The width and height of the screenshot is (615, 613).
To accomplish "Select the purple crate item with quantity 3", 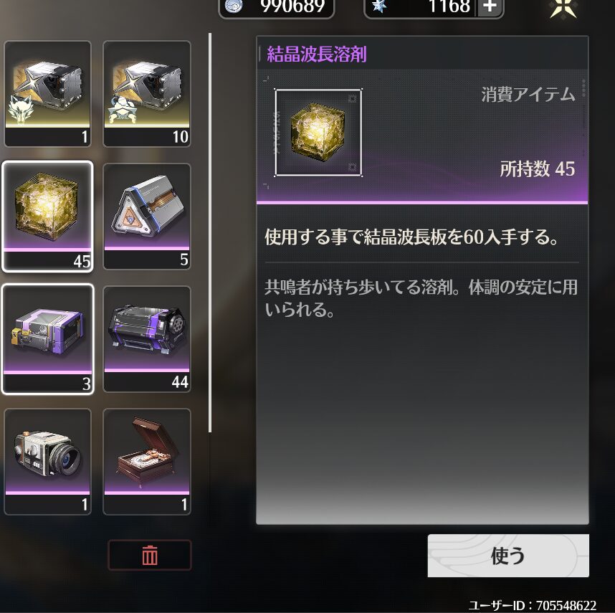I will pyautogui.click(x=47, y=339).
